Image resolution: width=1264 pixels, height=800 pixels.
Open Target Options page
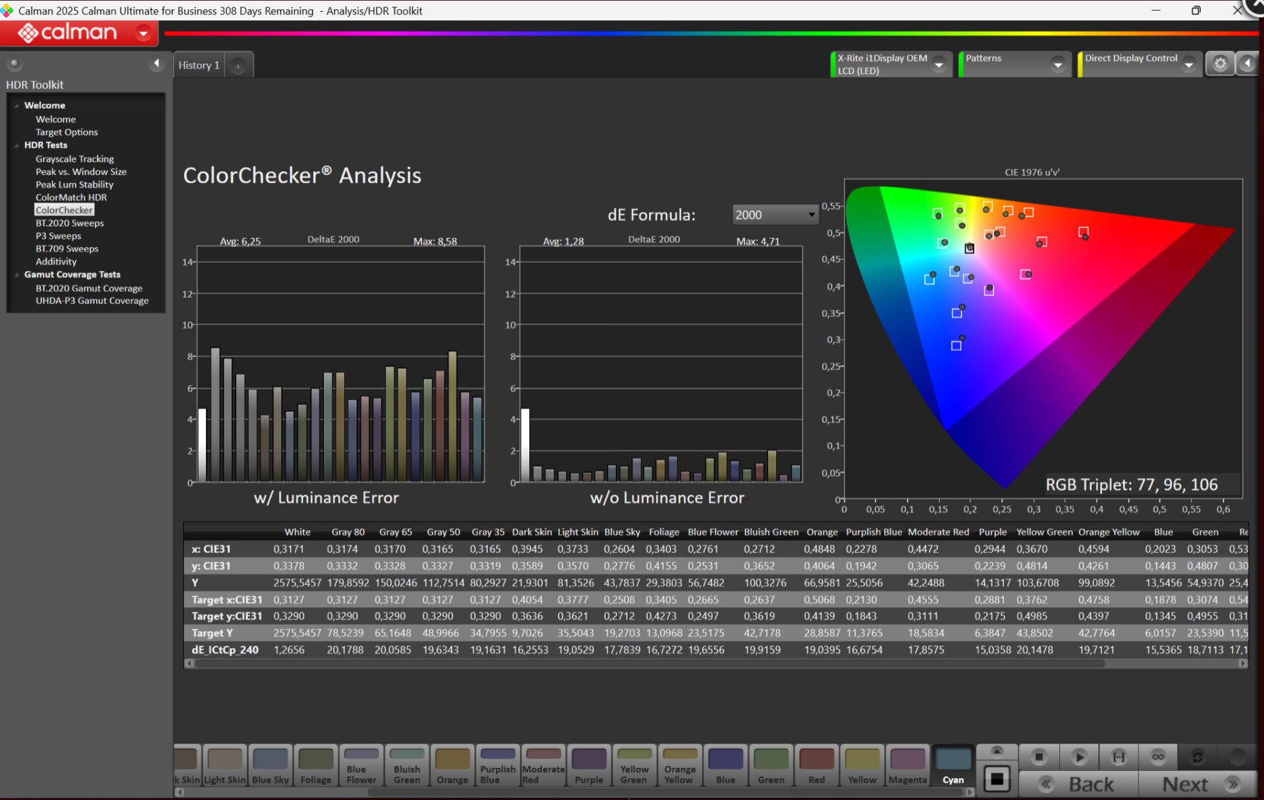pos(66,132)
